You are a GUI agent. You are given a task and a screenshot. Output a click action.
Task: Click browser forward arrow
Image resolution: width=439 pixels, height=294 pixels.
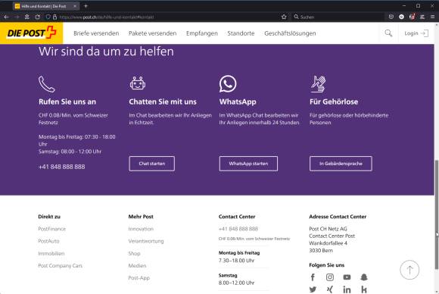17,17
